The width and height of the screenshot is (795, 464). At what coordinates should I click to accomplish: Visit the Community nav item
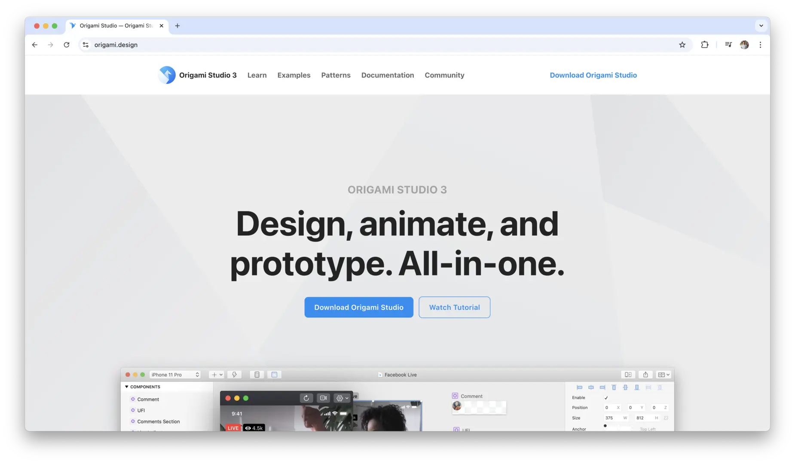(x=444, y=75)
